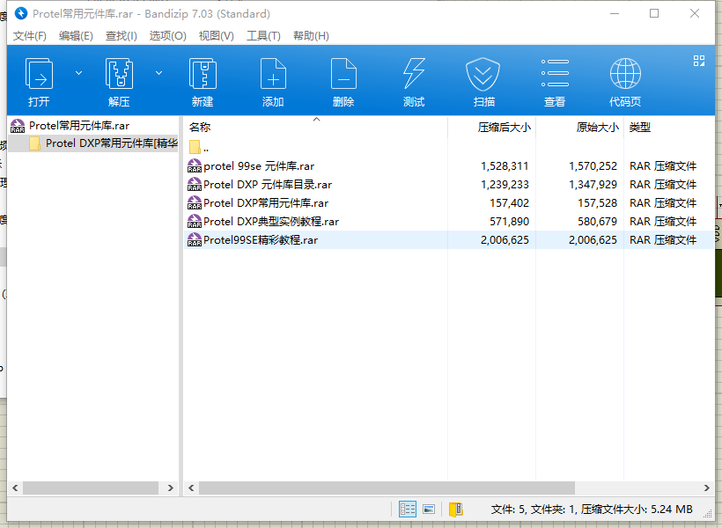Image resolution: width=722 pixels, height=528 pixels.
Task: Expand the Extract button dropdown arrow
Action: click(158, 73)
